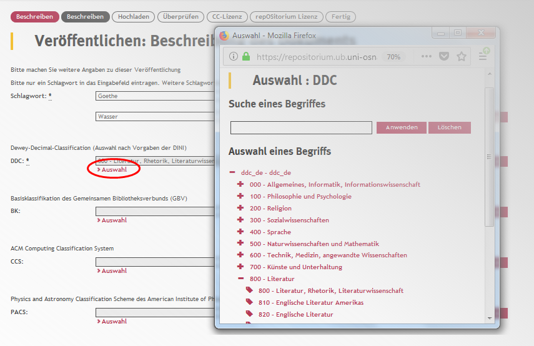This screenshot has height=346, width=534.
Task: Minimize the Auswahl Firefox window
Action: [441, 33]
